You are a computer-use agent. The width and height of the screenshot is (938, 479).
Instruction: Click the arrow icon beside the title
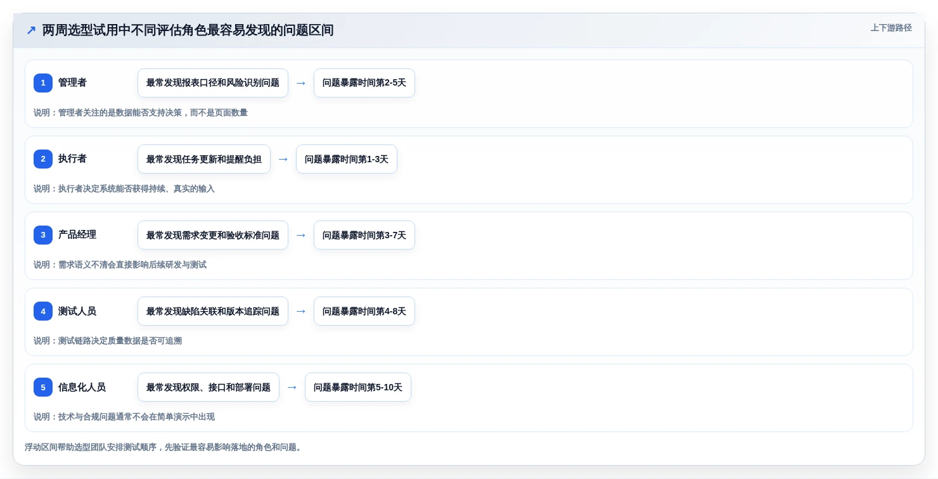31,30
